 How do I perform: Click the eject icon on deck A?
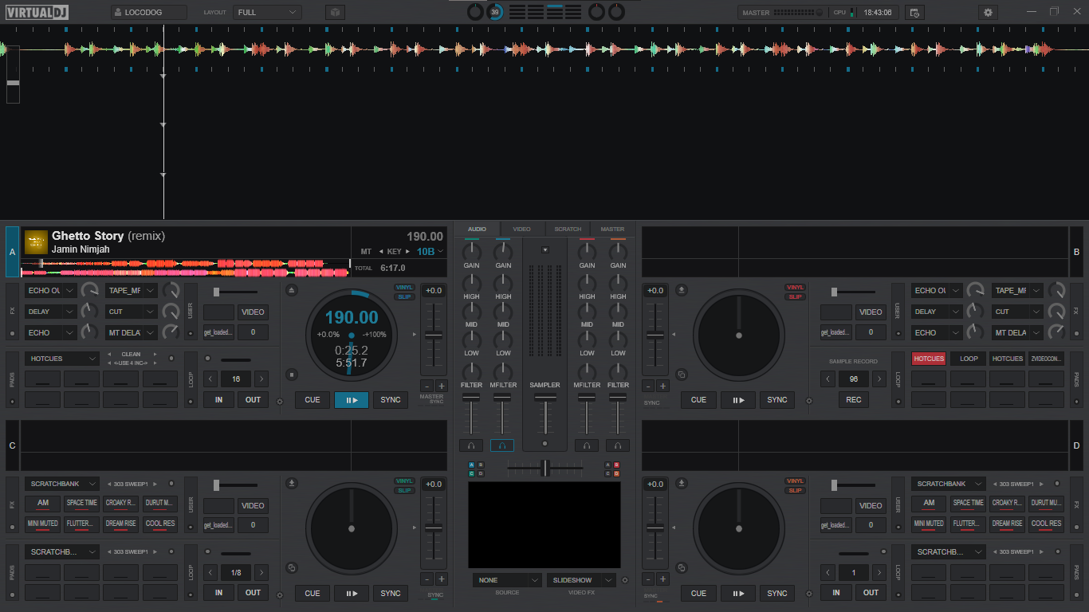[292, 290]
